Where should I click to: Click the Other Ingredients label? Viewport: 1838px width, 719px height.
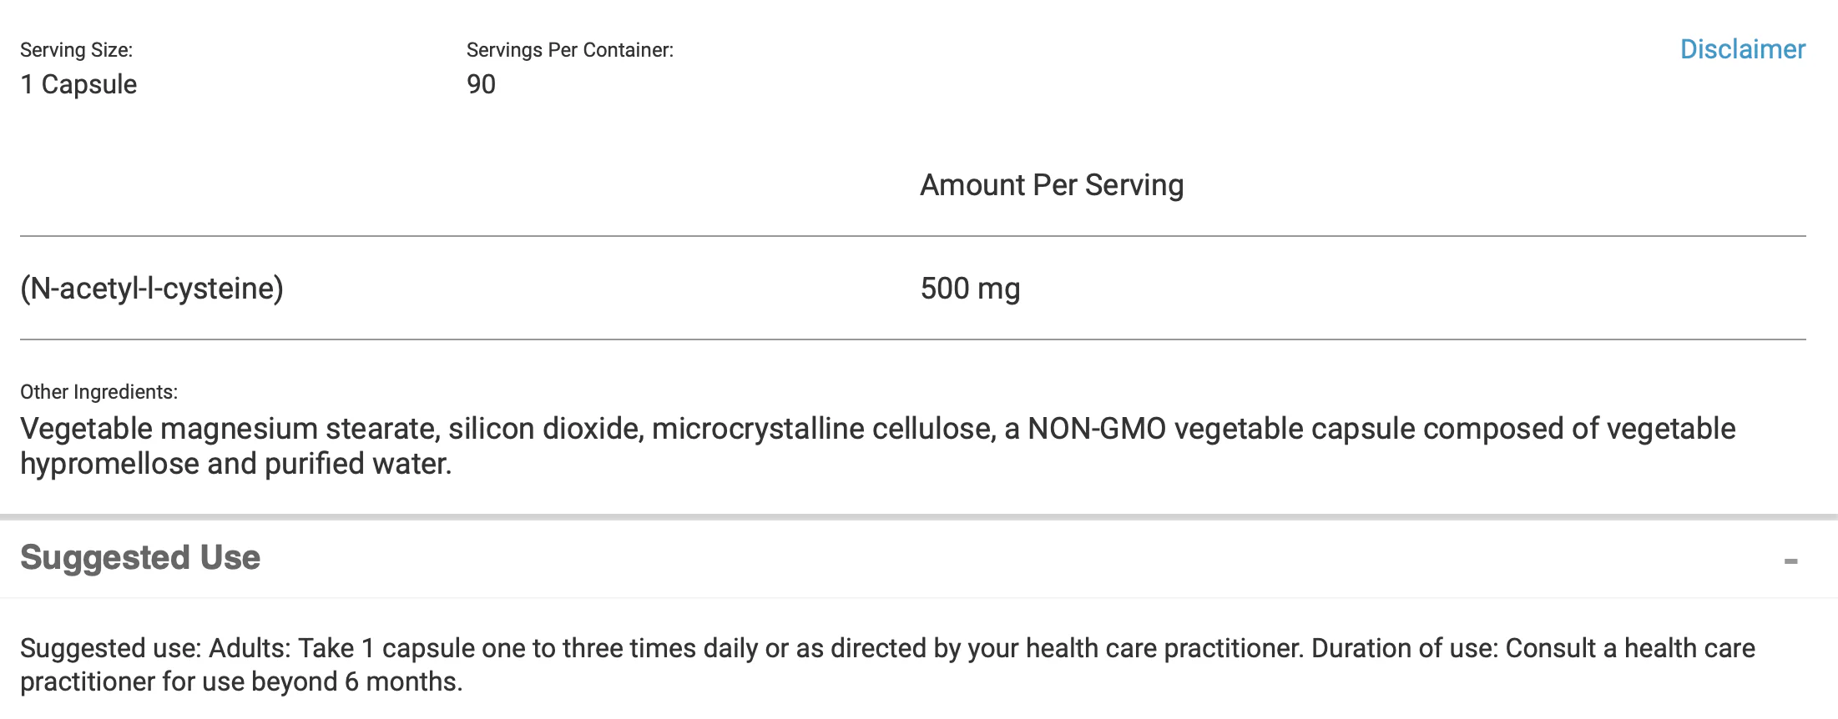click(x=98, y=392)
